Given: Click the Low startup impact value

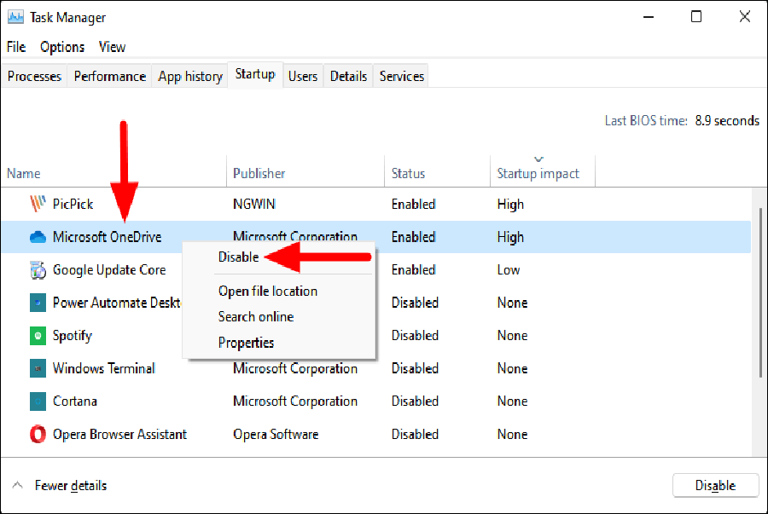Looking at the screenshot, I should (x=509, y=270).
